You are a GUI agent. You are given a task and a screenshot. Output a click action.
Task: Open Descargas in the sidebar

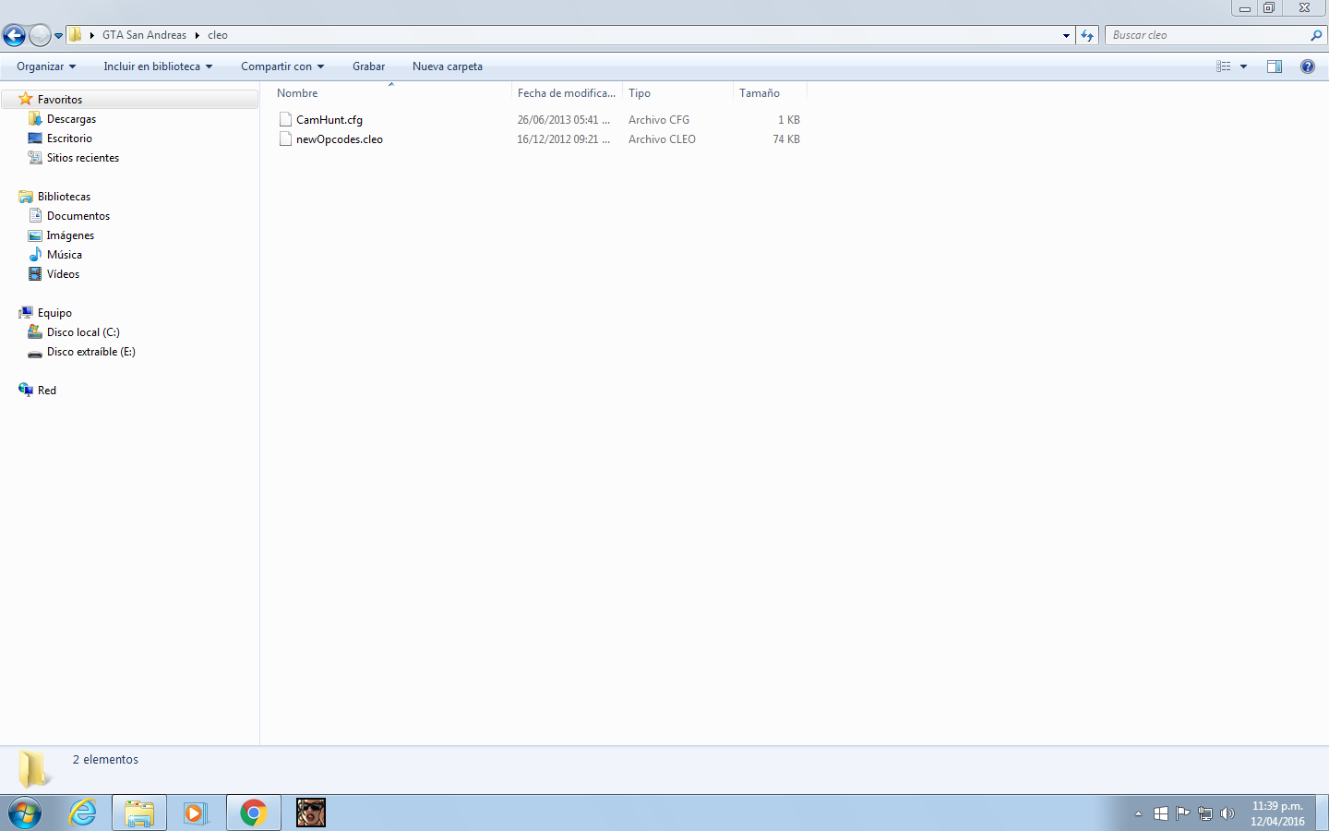(71, 119)
